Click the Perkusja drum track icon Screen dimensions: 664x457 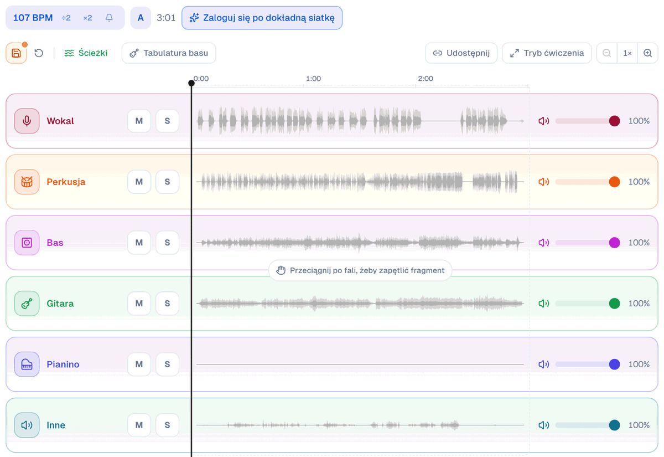pos(27,182)
